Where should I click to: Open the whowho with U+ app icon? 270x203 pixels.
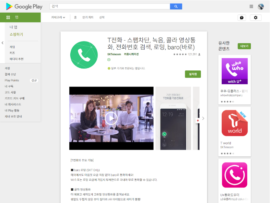[235, 71]
